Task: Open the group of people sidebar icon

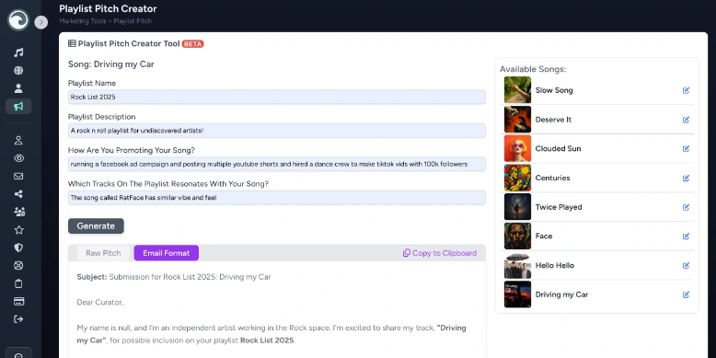Action: (19, 212)
